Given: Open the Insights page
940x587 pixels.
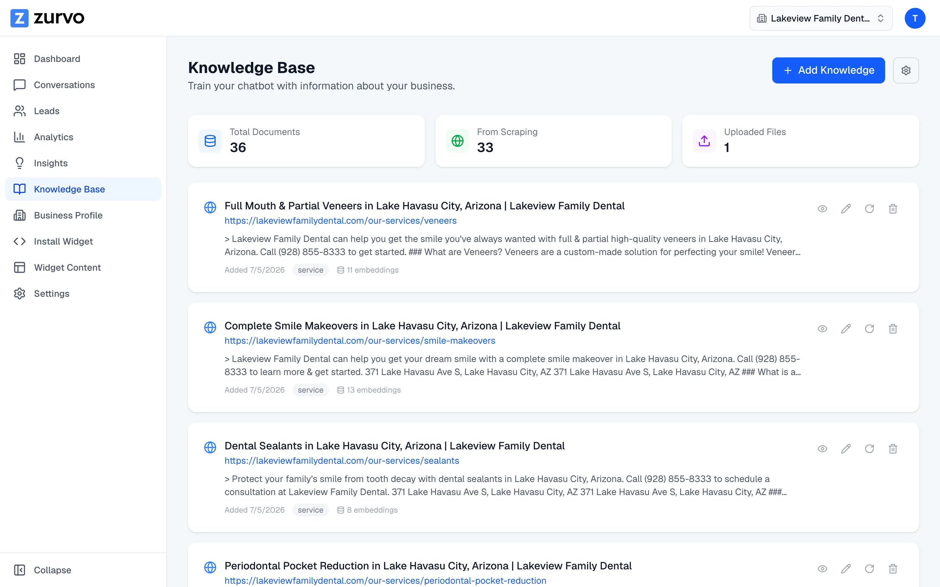Looking at the screenshot, I should (83, 163).
